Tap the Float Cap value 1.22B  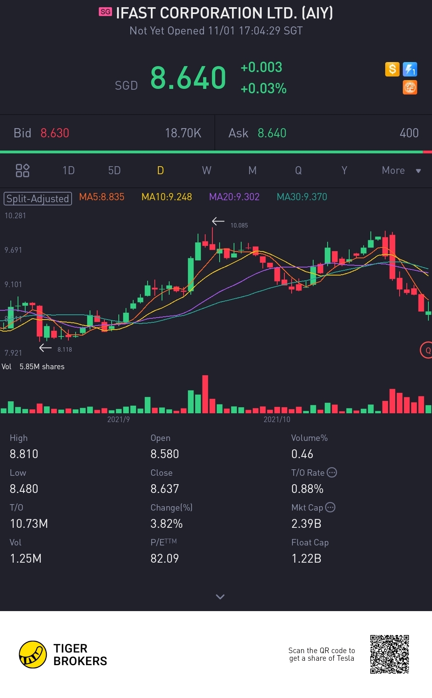tap(306, 559)
